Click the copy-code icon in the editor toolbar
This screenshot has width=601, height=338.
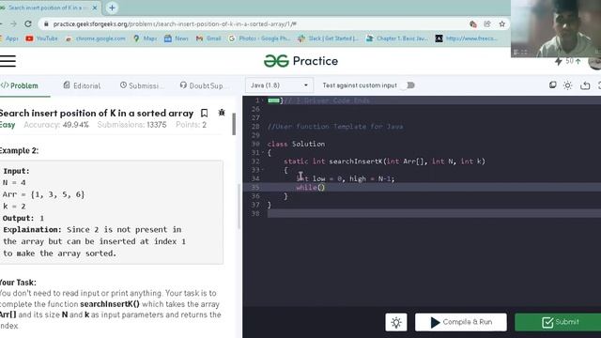coord(552,85)
